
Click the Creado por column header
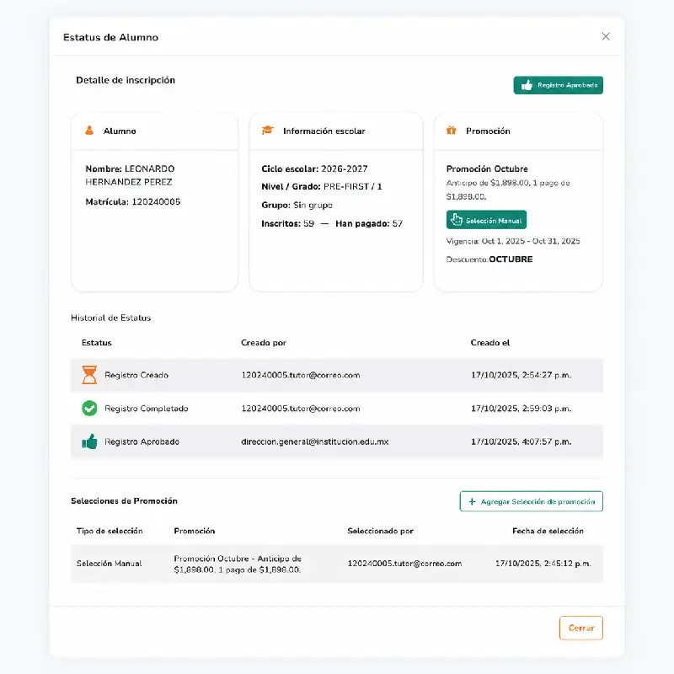264,343
